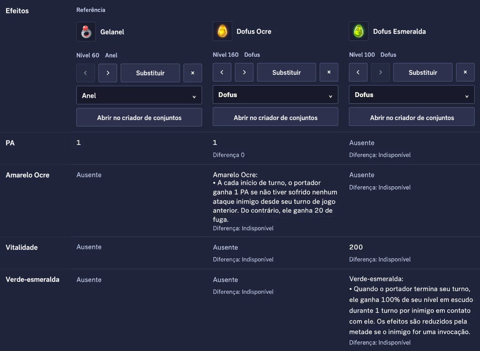
Task: Open Dofus Esmeralda in criador de conjuntos
Action: (x=412, y=117)
